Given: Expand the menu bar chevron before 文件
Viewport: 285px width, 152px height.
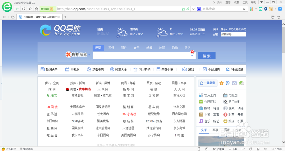Looking at the screenshot, I should [x=214, y=2].
